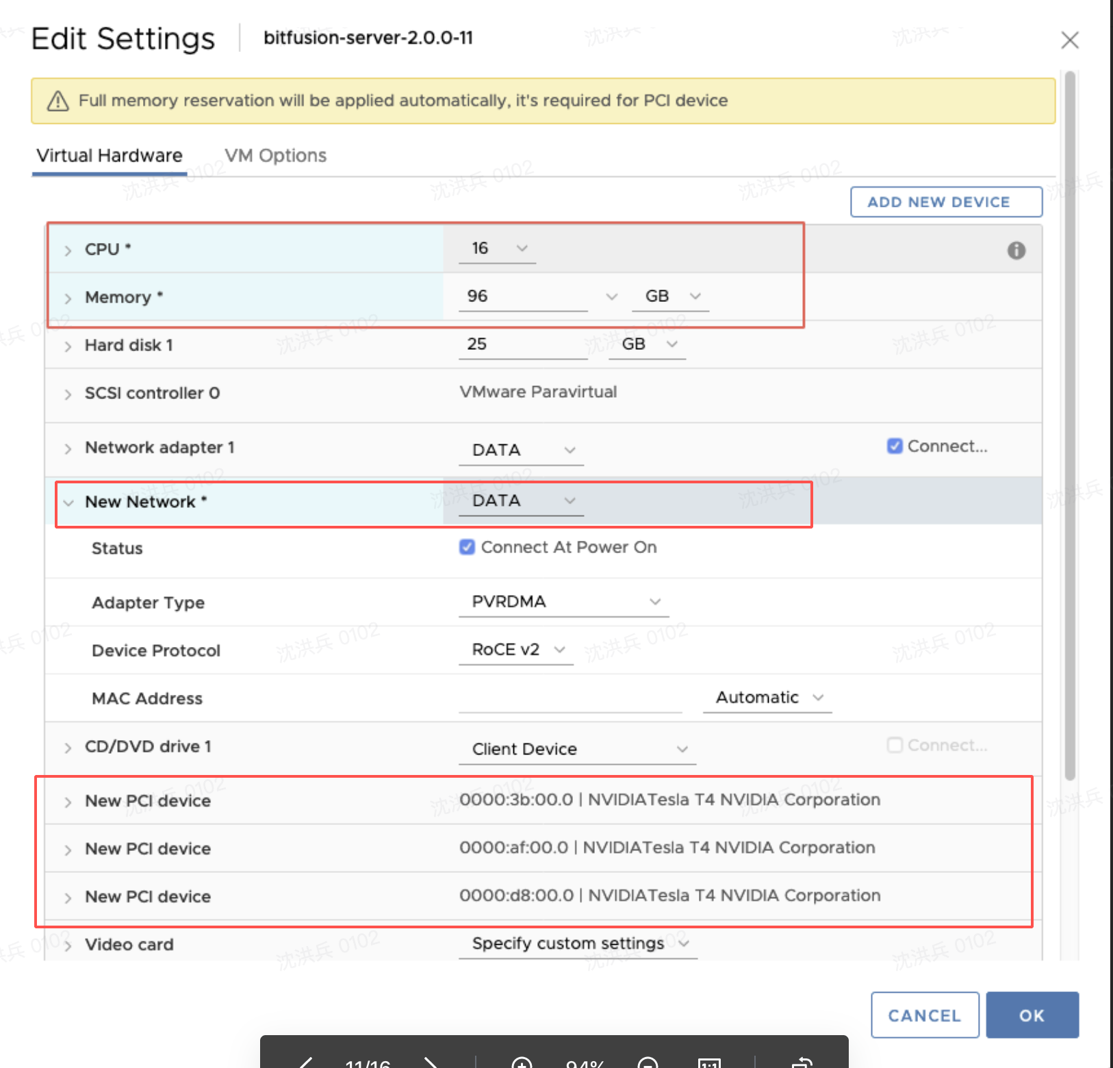This screenshot has width=1113, height=1068.
Task: Click the CPU info icon
Action: pos(1016,251)
